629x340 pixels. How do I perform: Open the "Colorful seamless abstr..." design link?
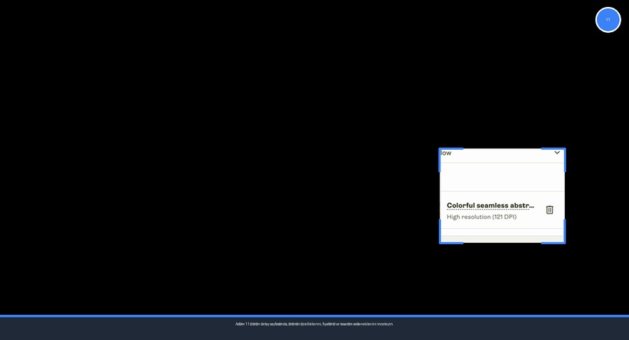[x=490, y=206]
